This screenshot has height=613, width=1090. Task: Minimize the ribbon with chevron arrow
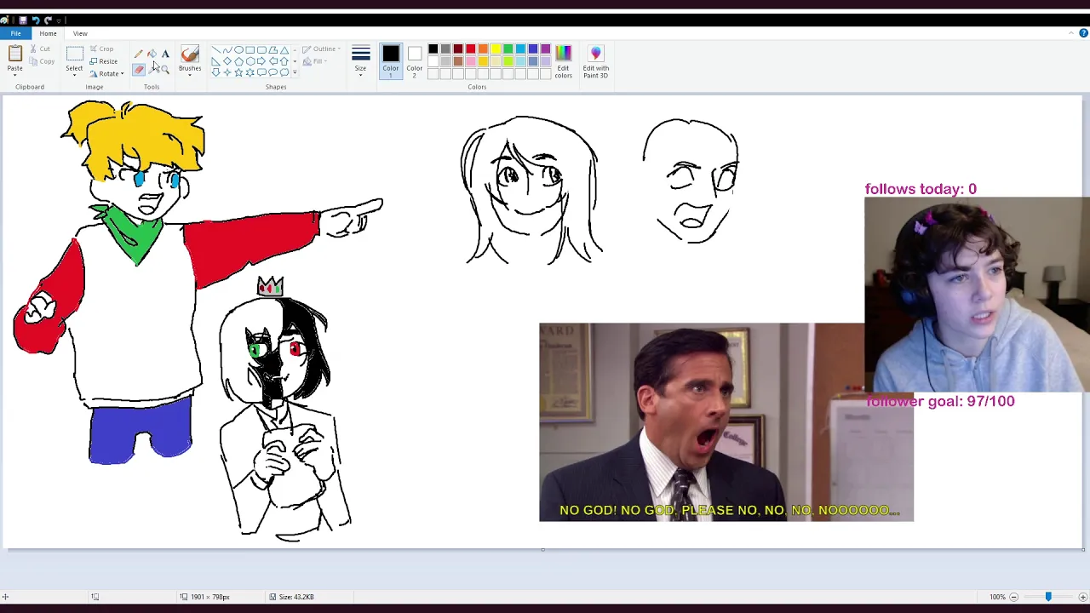click(1071, 33)
